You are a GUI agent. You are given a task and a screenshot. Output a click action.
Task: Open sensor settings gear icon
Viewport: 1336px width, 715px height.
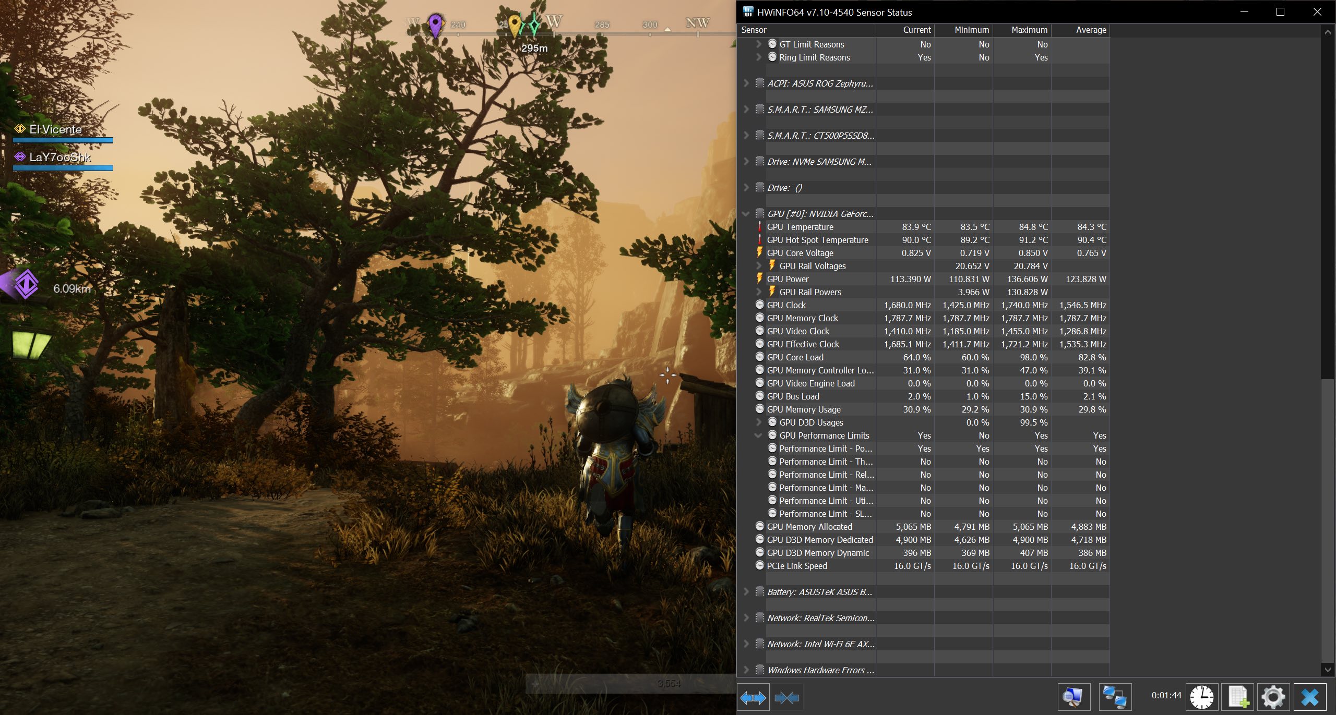[1273, 697]
